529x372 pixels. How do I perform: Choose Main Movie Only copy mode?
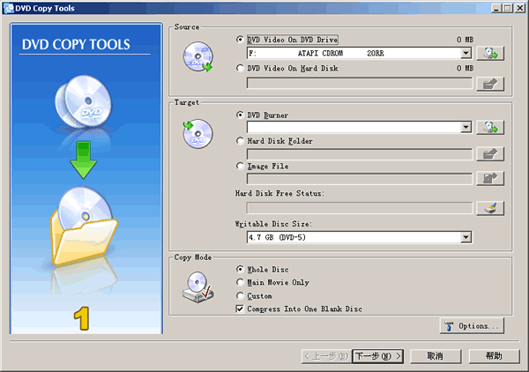[x=240, y=282]
